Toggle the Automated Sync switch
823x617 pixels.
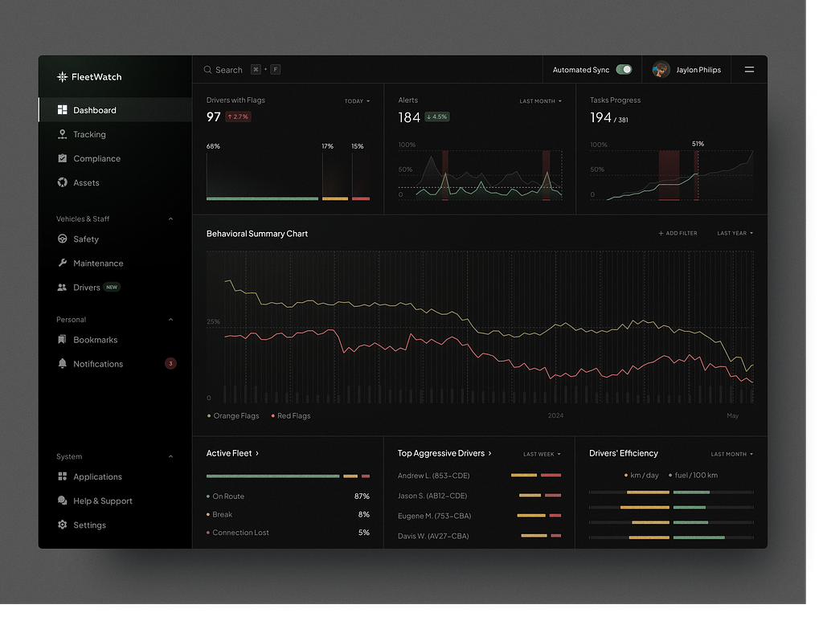pyautogui.click(x=624, y=70)
